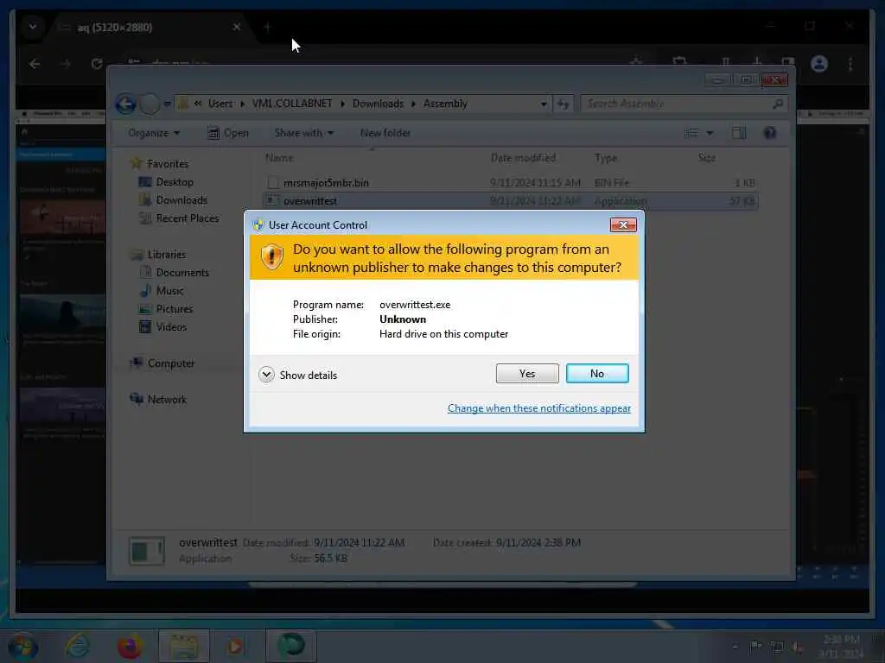This screenshot has width=885, height=663.
Task: Open the Share with dropdown
Action: click(x=303, y=133)
